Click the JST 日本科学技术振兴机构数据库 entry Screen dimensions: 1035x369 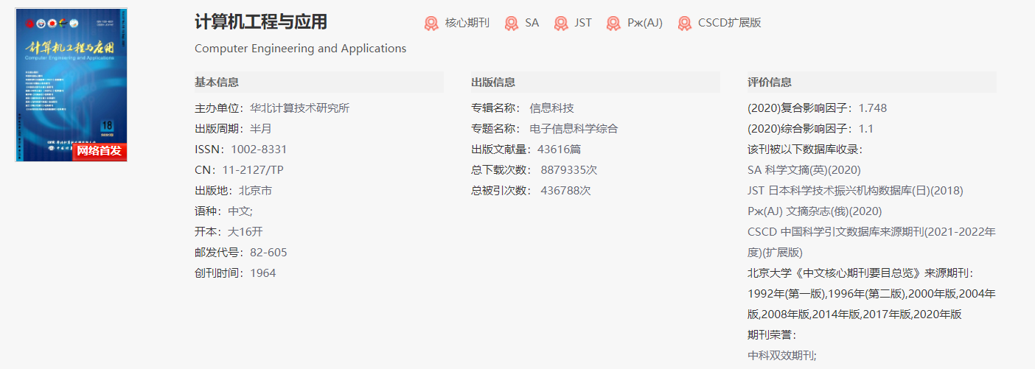point(855,191)
